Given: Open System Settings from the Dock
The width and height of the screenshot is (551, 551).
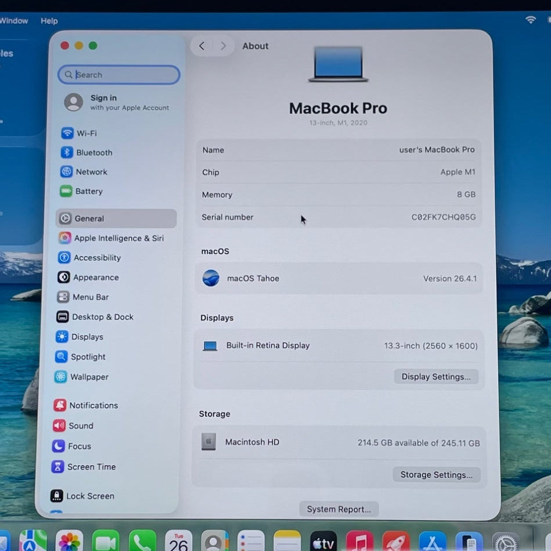Looking at the screenshot, I should 505,542.
